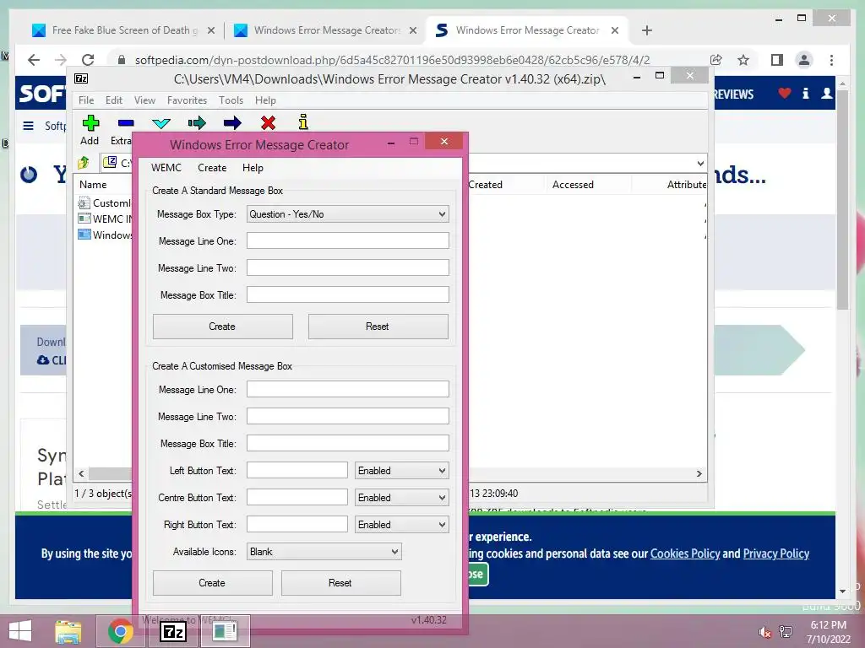Open File Explorer from taskbar
This screenshot has height=648, width=865.
coord(68,631)
